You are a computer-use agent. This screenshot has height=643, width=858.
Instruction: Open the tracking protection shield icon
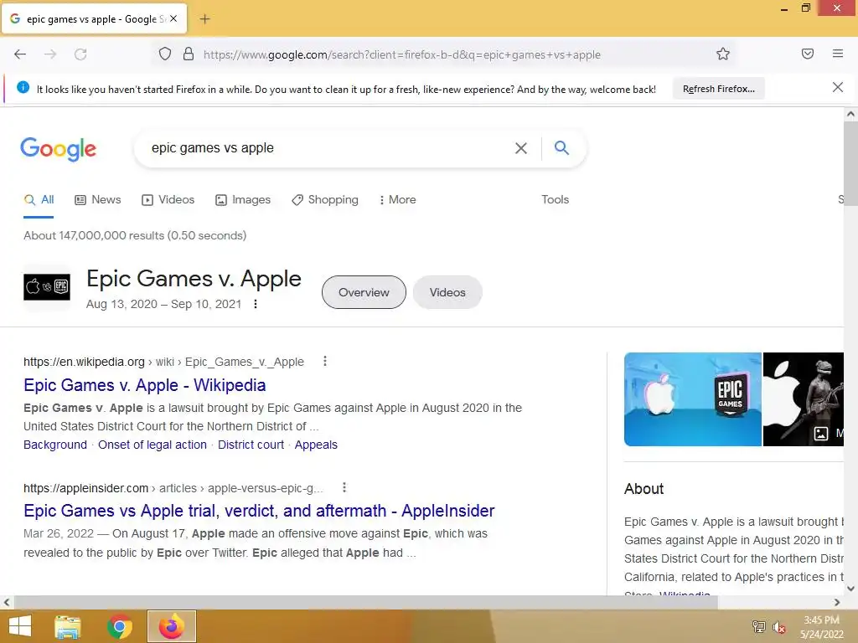[x=165, y=54]
